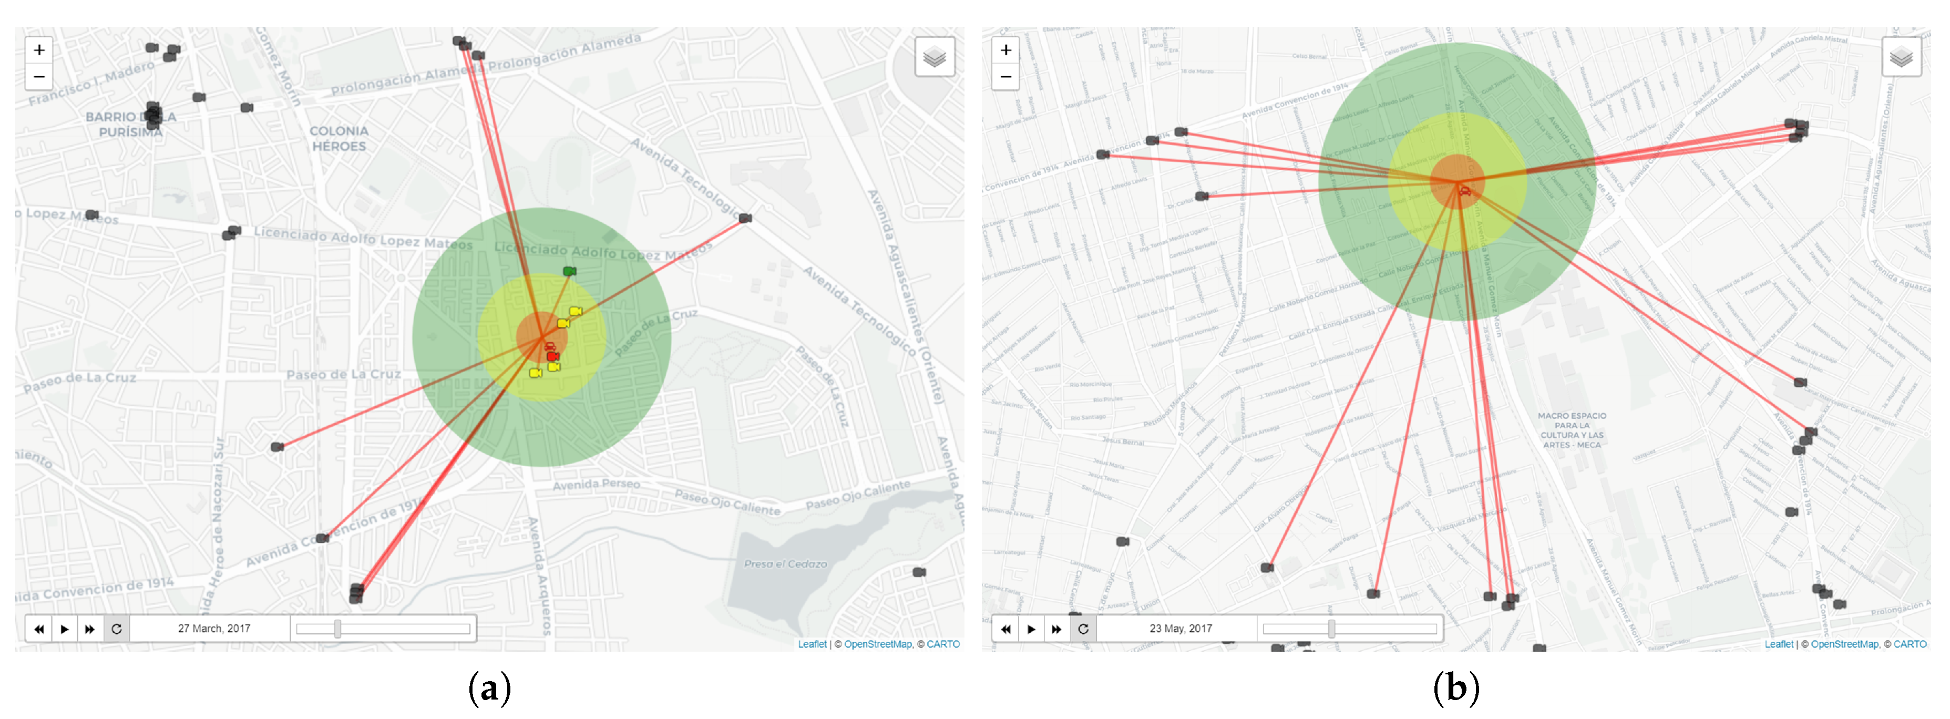This screenshot has width=1950, height=719.
Task: Zoom out on the left map
Action: tap(38, 76)
